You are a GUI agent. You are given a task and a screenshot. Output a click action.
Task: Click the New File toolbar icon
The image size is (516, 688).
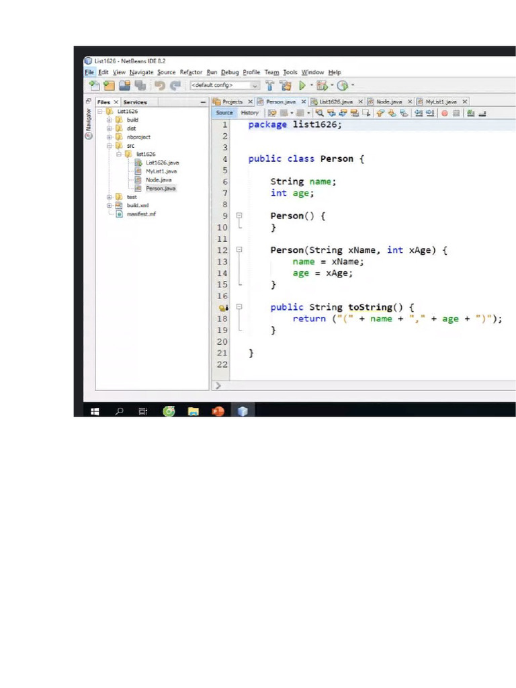pyautogui.click(x=94, y=85)
